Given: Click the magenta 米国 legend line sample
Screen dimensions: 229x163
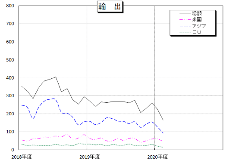Looking at the screenshot, I should coord(185,19).
